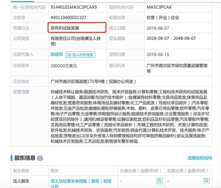The height and width of the screenshot is (188, 221).
Task: Open 查看股权结构 link
Action: (200, 158)
